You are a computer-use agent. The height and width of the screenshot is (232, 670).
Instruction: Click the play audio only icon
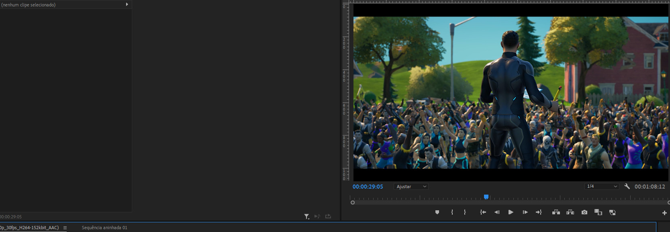point(317,216)
